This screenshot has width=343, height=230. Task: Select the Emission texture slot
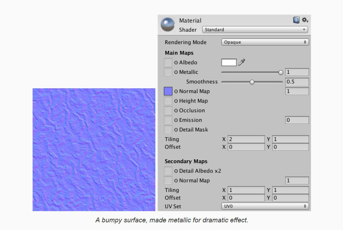[x=168, y=120]
